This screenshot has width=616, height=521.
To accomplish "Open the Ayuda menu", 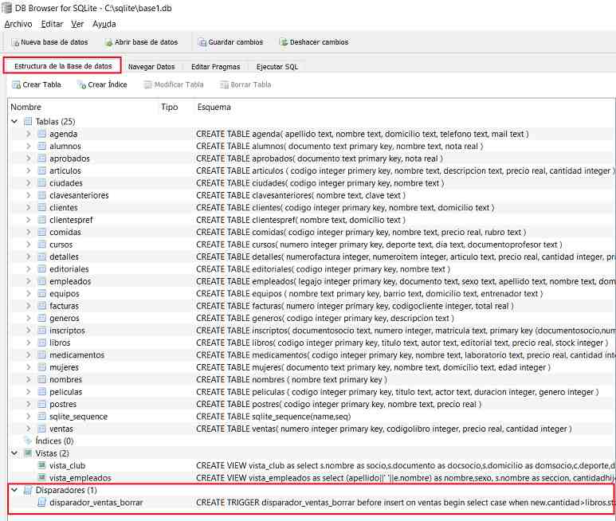I will coord(104,25).
